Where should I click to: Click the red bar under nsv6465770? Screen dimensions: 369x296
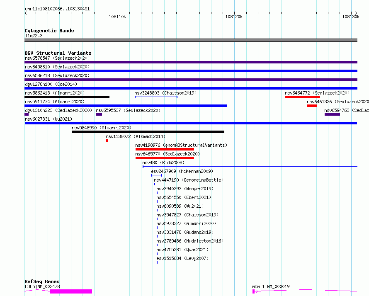pyautogui.click(x=165, y=158)
